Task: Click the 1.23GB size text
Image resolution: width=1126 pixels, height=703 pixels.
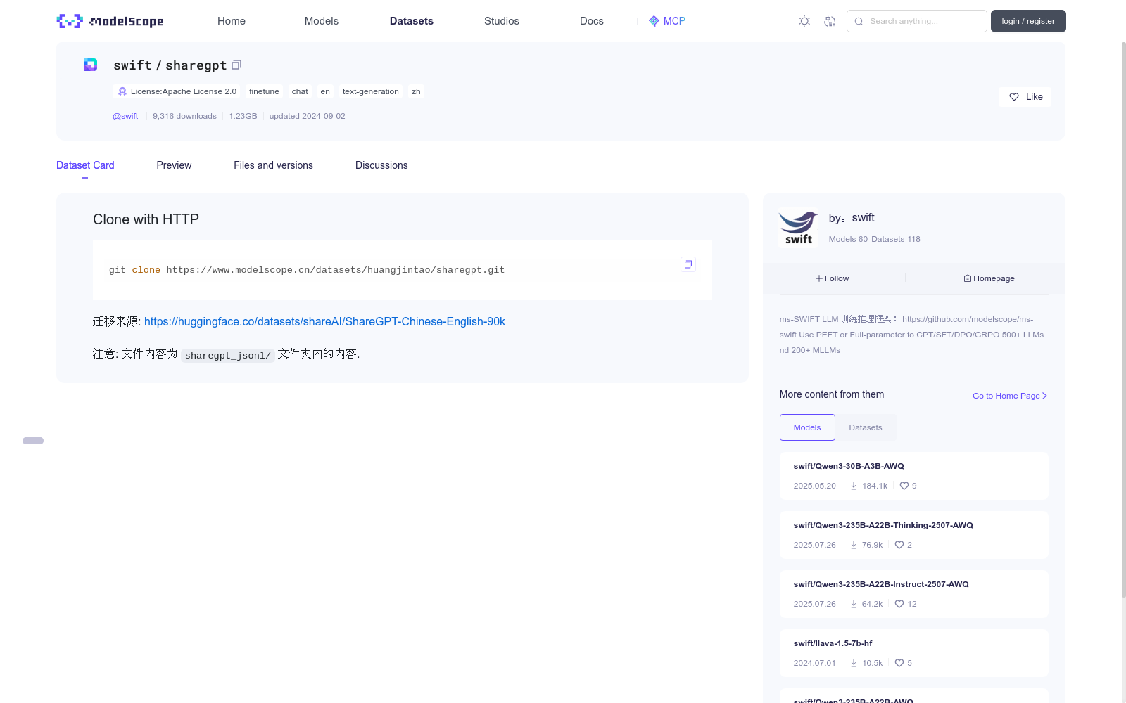Action: coord(243,116)
